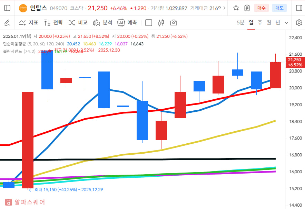Open the clipboard memo icon
The width and height of the screenshot is (305, 209).
point(247,8)
